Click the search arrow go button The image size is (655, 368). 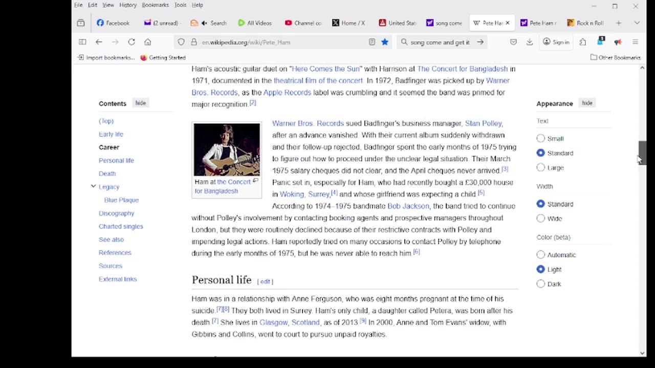click(x=480, y=42)
